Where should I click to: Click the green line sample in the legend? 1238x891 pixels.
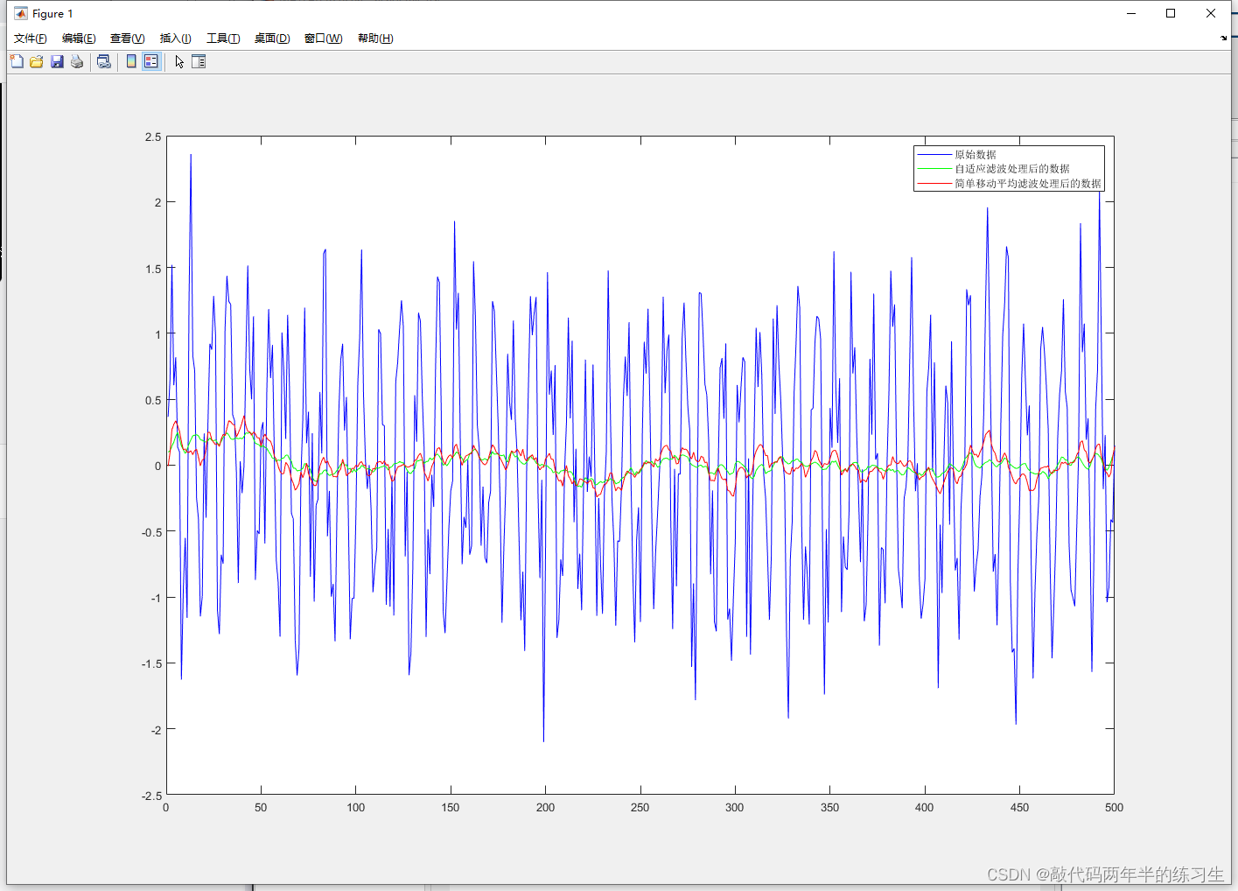click(x=934, y=169)
